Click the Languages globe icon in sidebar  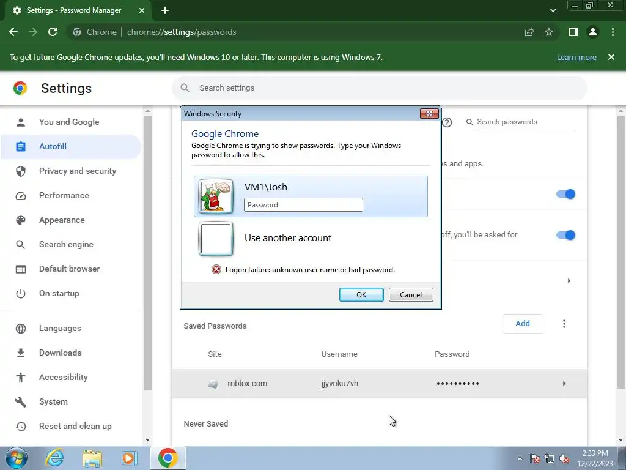(x=21, y=329)
